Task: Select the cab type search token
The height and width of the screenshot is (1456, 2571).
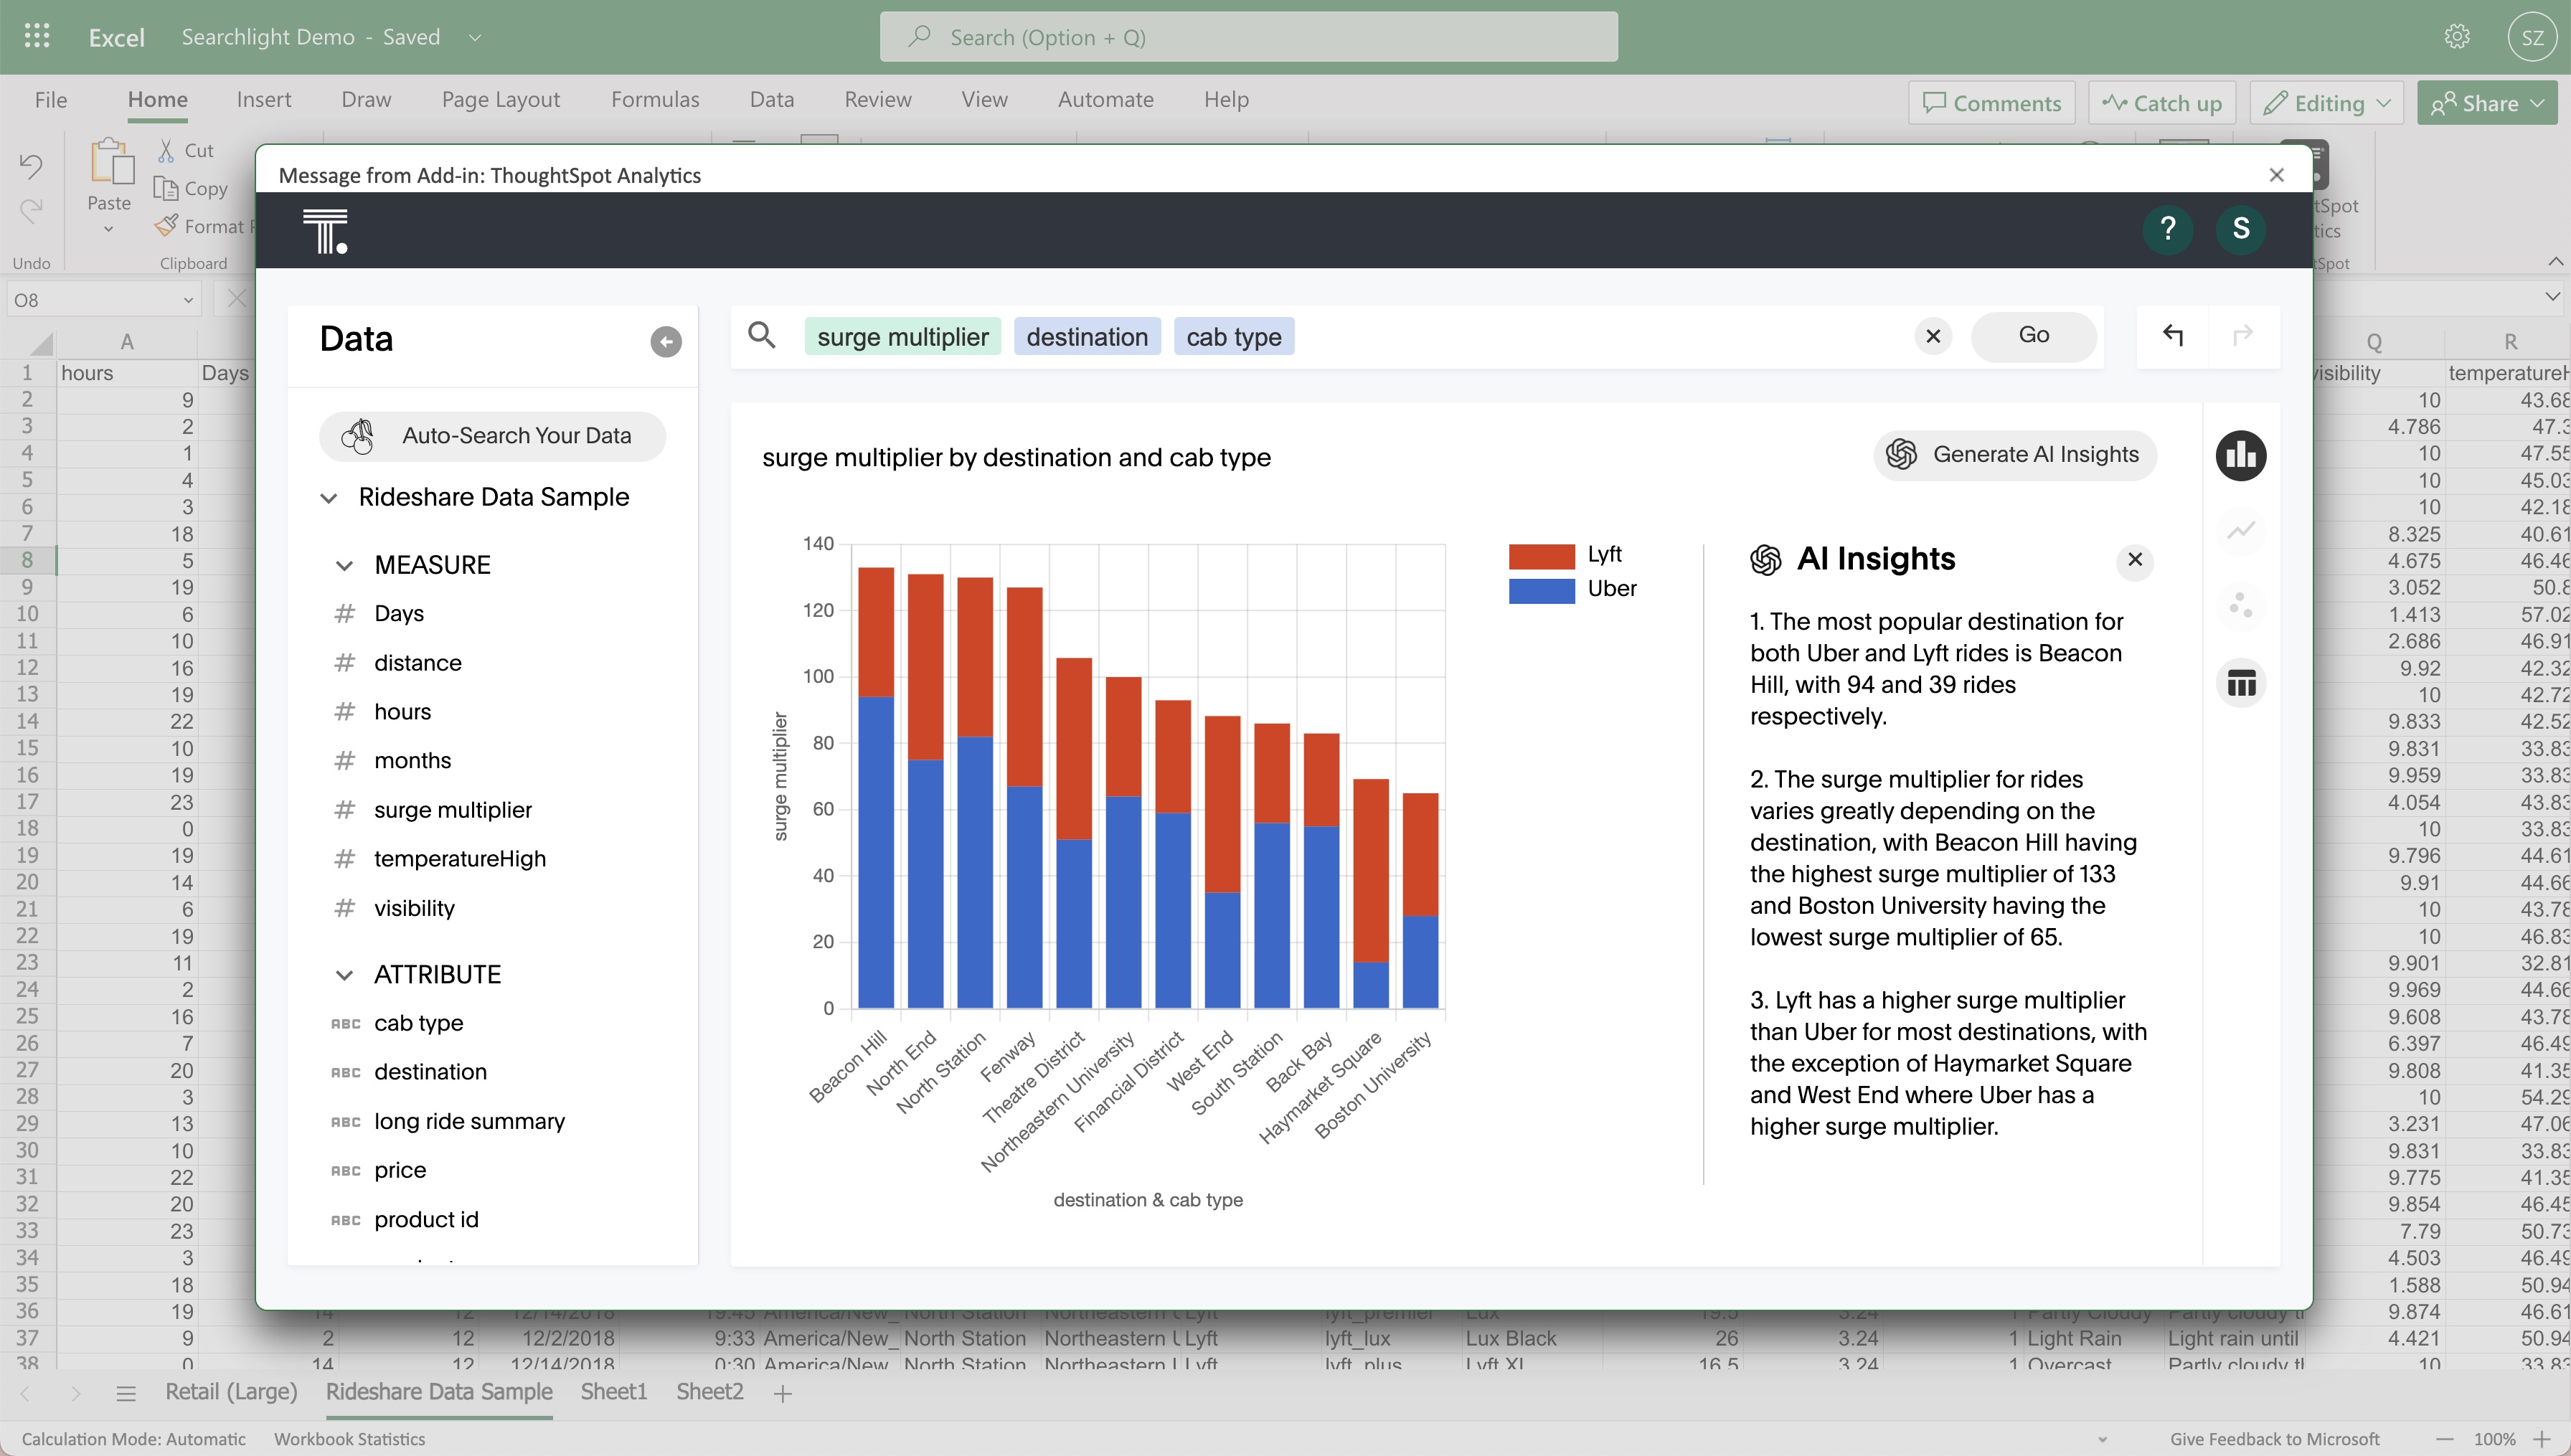Action: 1234,337
